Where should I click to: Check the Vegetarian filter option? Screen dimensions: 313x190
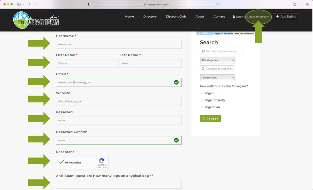[201, 107]
